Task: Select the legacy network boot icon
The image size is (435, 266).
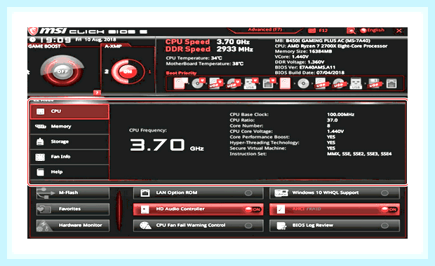Action: click(x=391, y=83)
